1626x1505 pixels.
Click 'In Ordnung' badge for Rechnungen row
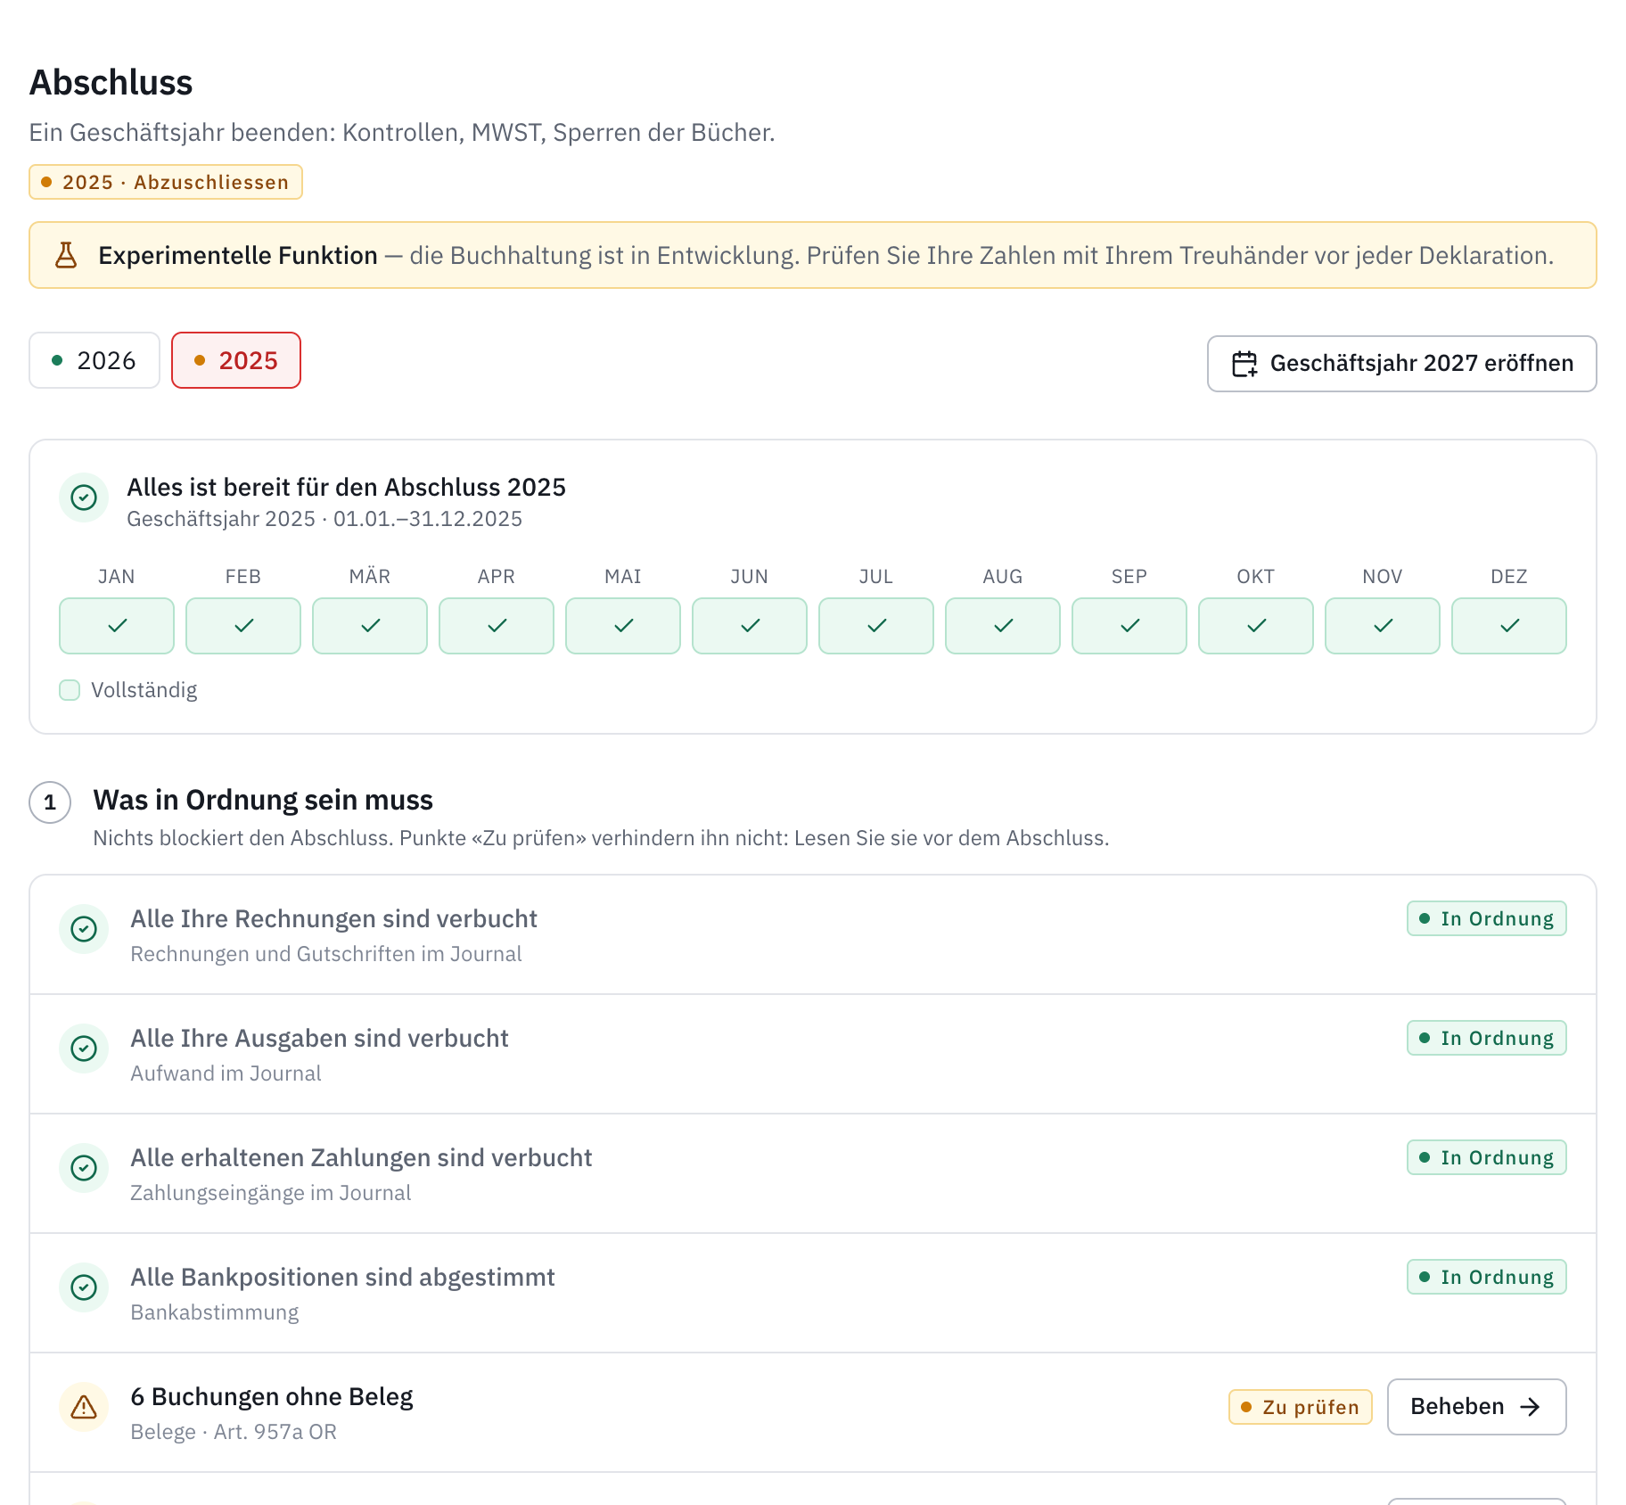tap(1487, 918)
